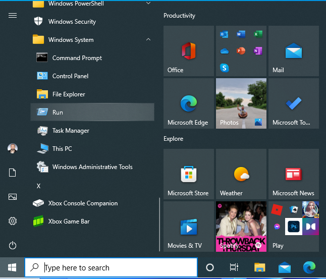Open the Photos live tile

[x=241, y=103]
